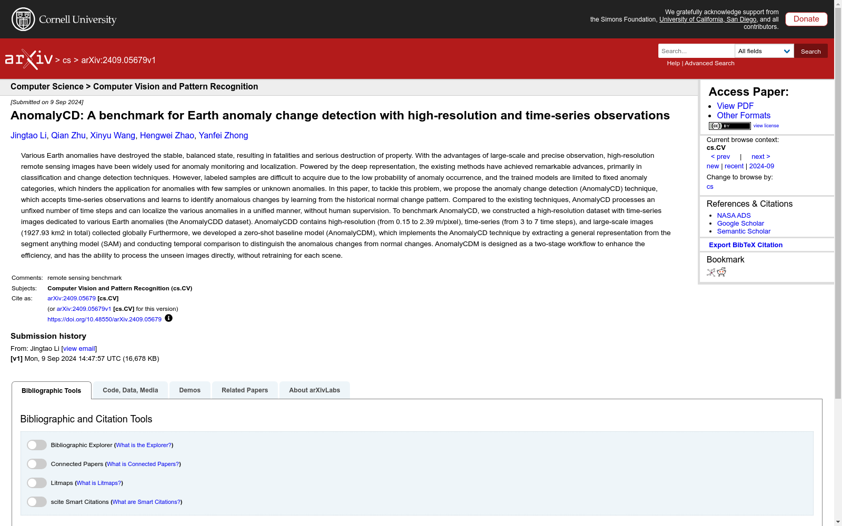The width and height of the screenshot is (842, 526).
Task: Open the View PDF link
Action: point(735,106)
